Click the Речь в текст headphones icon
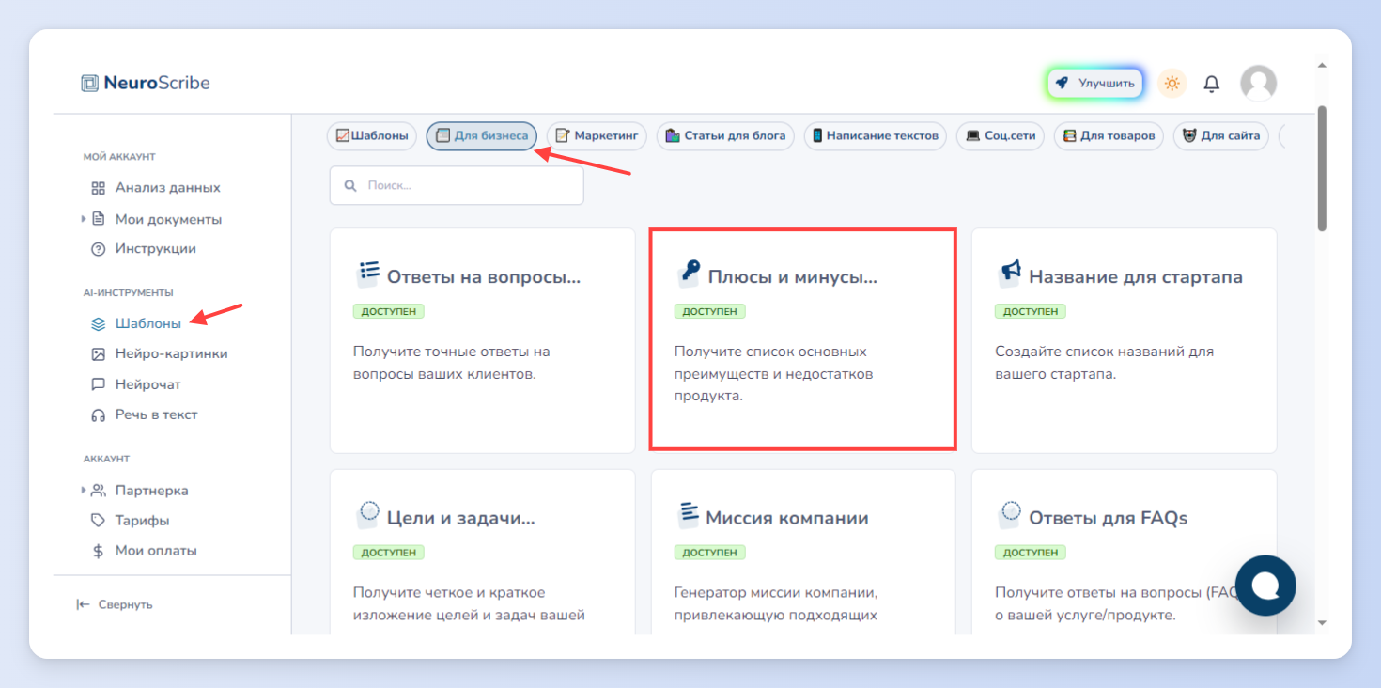The width and height of the screenshot is (1381, 688). coord(99,414)
